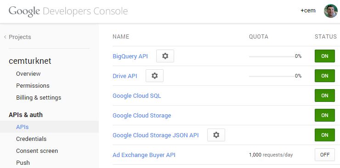Screen dimensions: 340x168
Task: Click BigQuery API quota progress bar
Action: pyautogui.click(x=272, y=56)
